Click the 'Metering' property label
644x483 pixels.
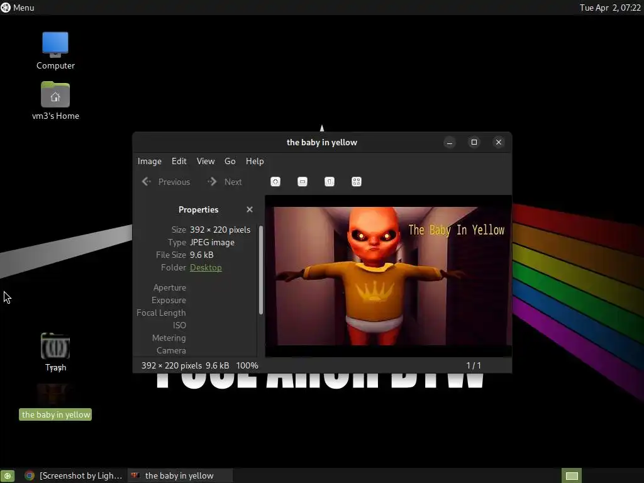tap(169, 338)
